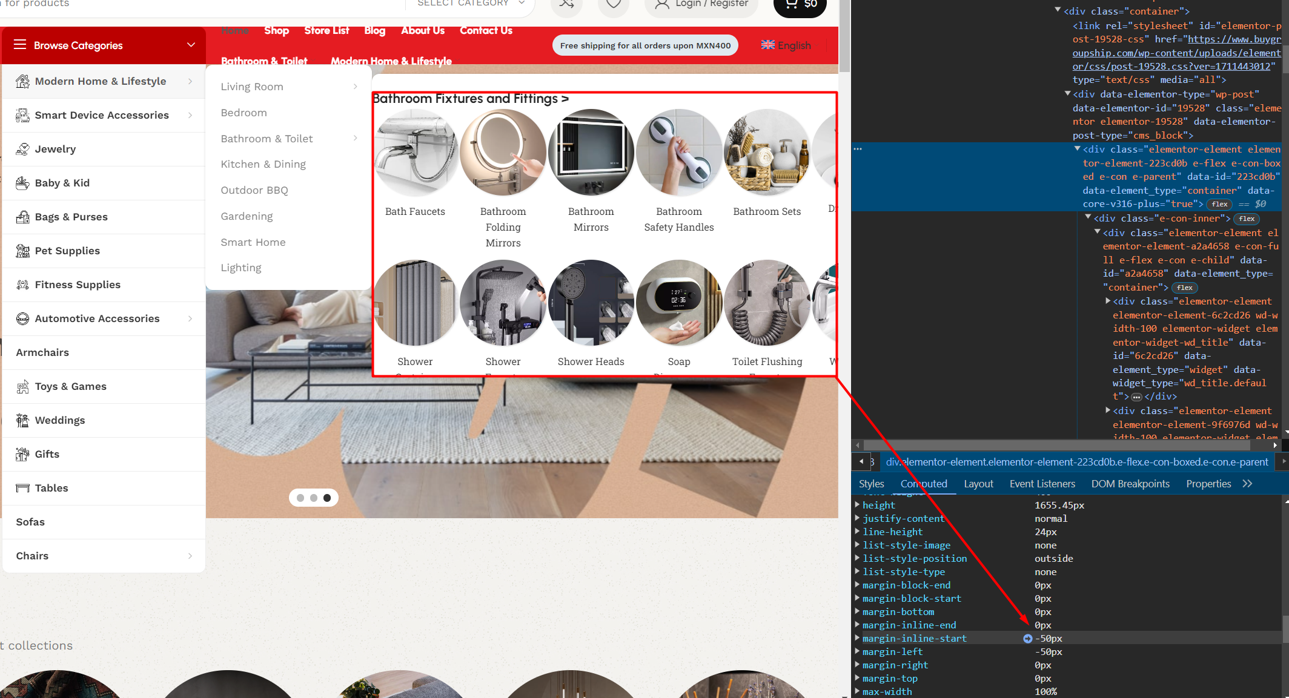Open the Contact Us link
This screenshot has width=1289, height=698.
click(486, 30)
